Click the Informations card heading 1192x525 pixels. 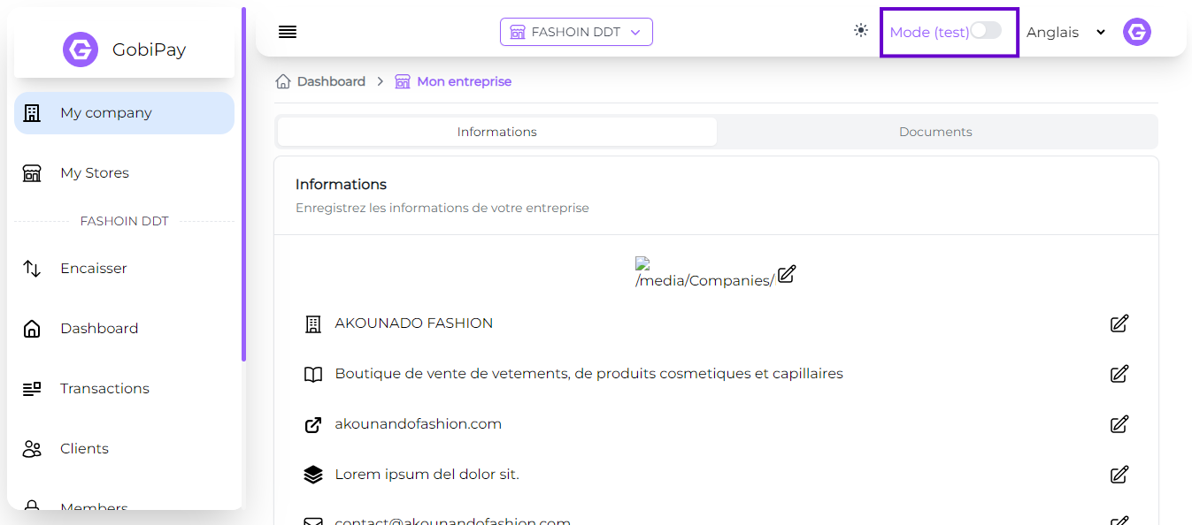tap(341, 185)
